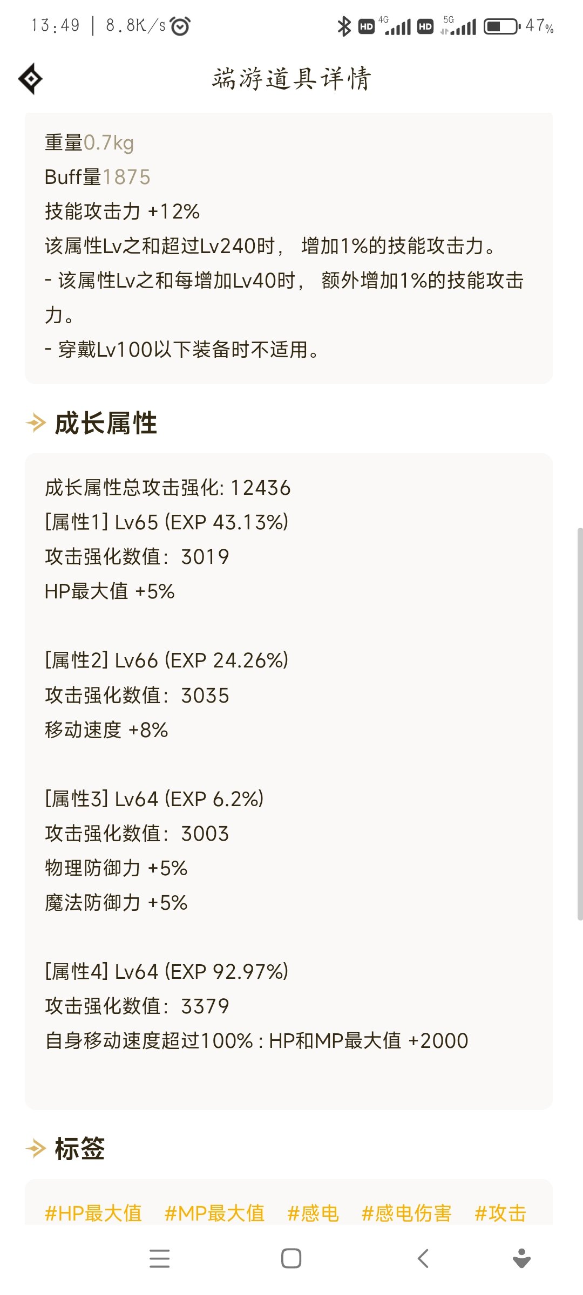The height and width of the screenshot is (1295, 583).
Task: Tap the 端游道具详情 page title
Action: coord(291,79)
